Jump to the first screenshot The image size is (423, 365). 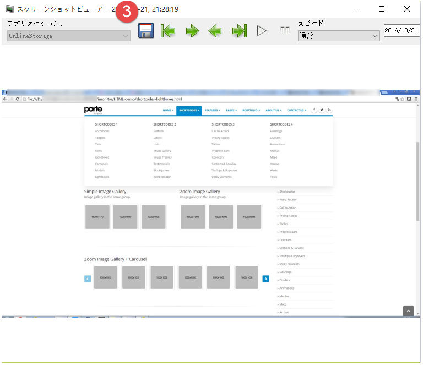(x=168, y=31)
